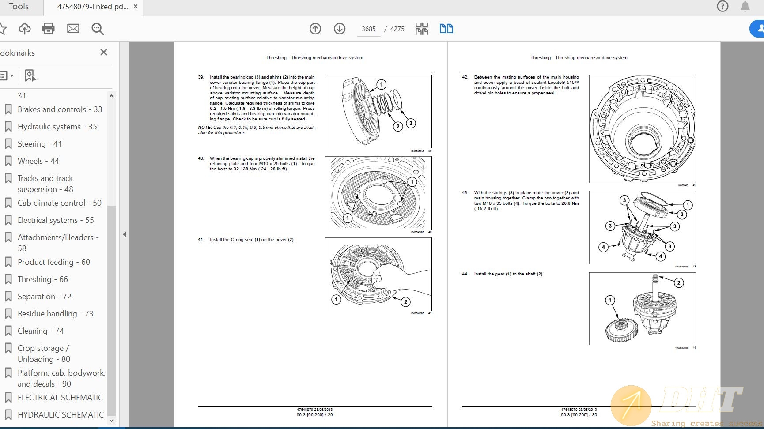Click the fit page scrolling icon

422,29
